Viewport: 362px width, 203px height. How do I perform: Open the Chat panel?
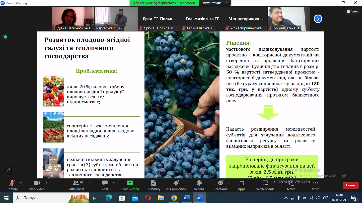click(x=105, y=185)
